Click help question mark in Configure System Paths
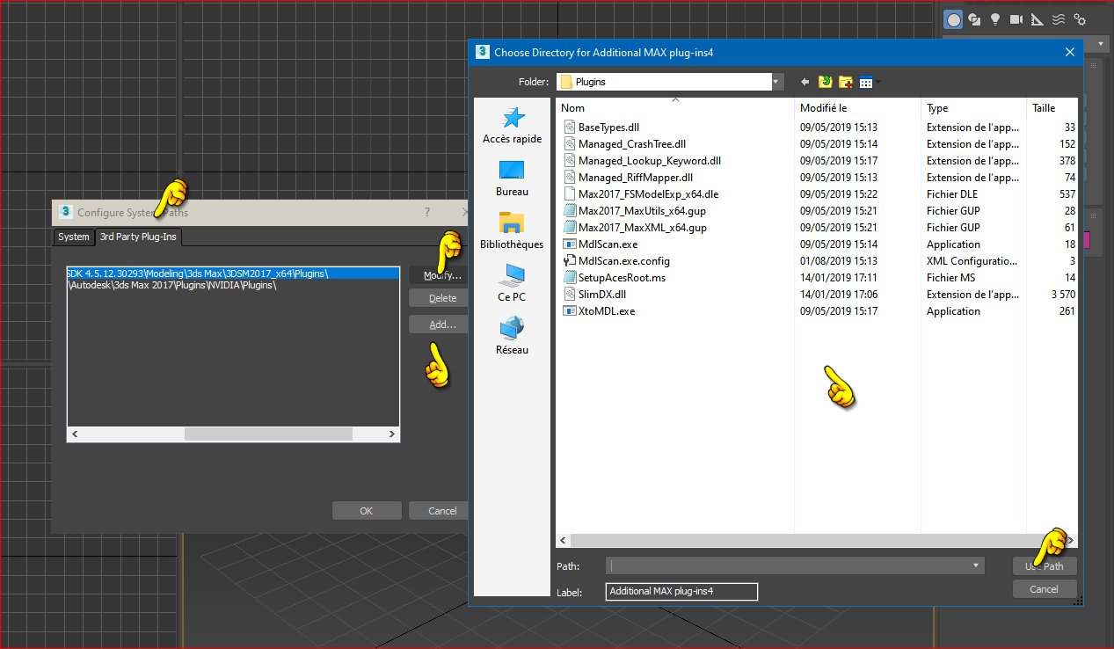Viewport: 1114px width, 649px height. point(427,212)
